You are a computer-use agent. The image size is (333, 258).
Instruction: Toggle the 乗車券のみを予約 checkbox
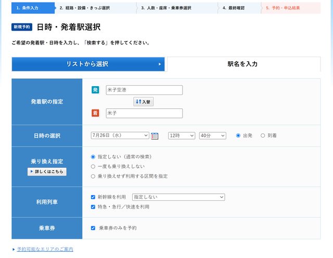[x=93, y=228]
